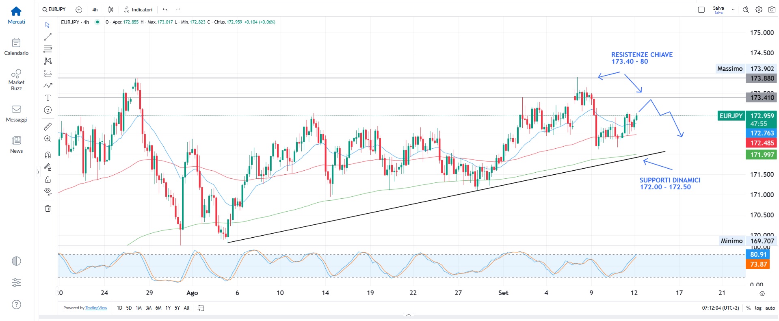Open chart settings gear in top bar
Screen dimensions: 779x321
759,10
